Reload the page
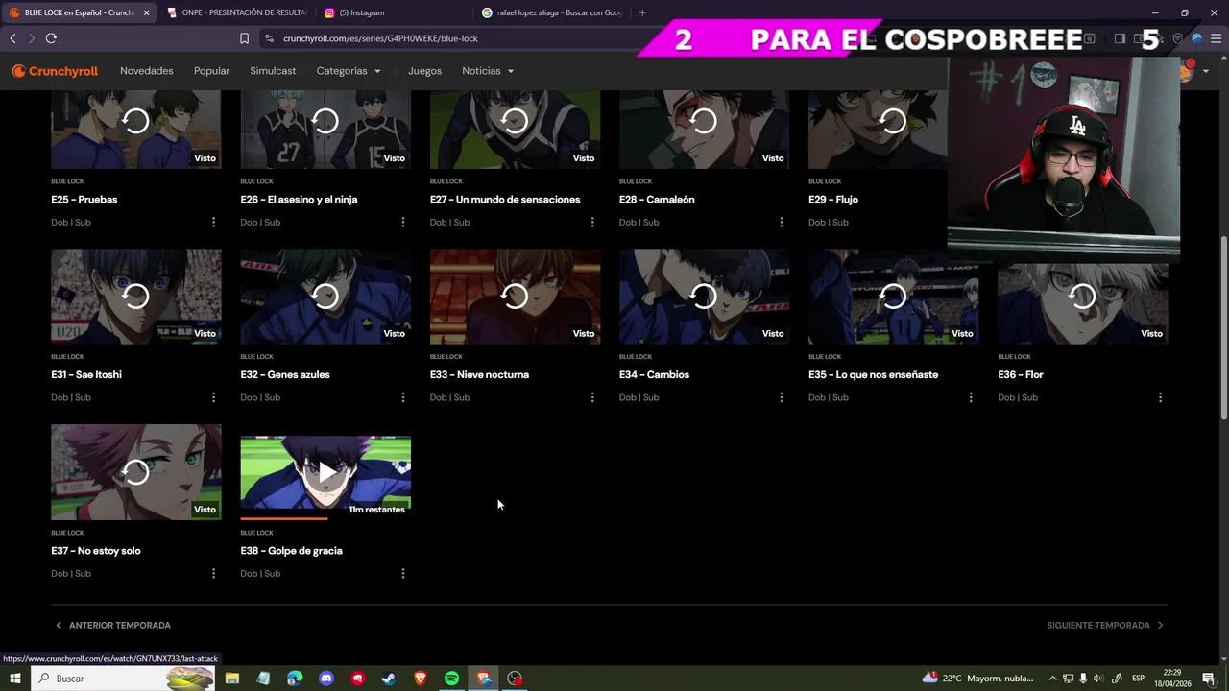 point(51,38)
